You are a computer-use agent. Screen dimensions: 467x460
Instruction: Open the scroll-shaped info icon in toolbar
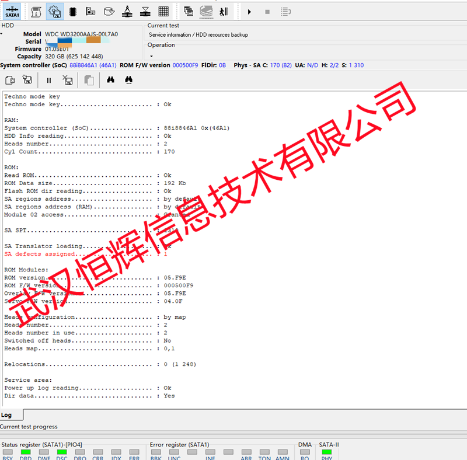pyautogui.click(x=36, y=11)
